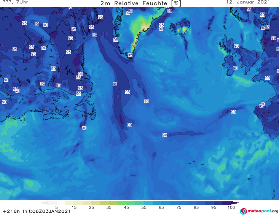This screenshot has height=215, width=279.
Task: Select the '+216h Init:06Z03JAN2021' forecast text
Action: point(37,211)
